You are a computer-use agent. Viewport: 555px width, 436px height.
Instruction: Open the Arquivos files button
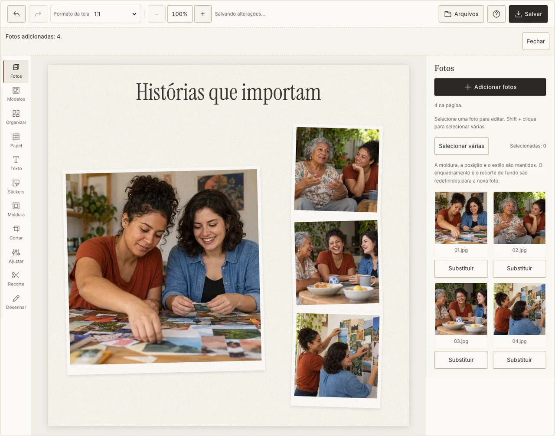coord(461,14)
